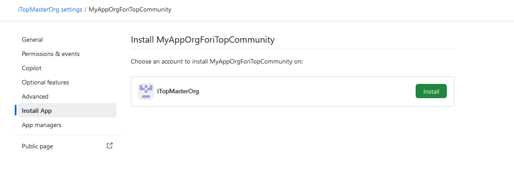This screenshot has width=514, height=175.
Task: Click the breadcrumb slash separator
Action: click(85, 9)
